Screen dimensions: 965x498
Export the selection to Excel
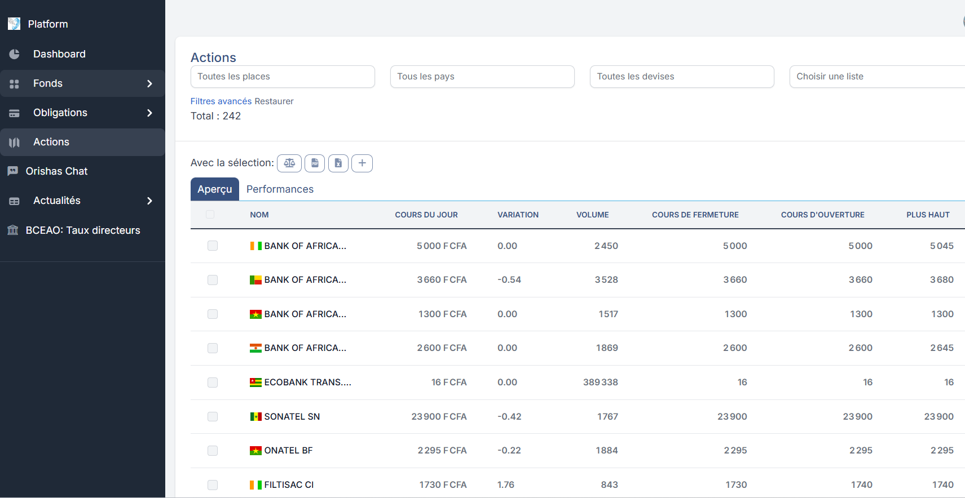click(338, 163)
